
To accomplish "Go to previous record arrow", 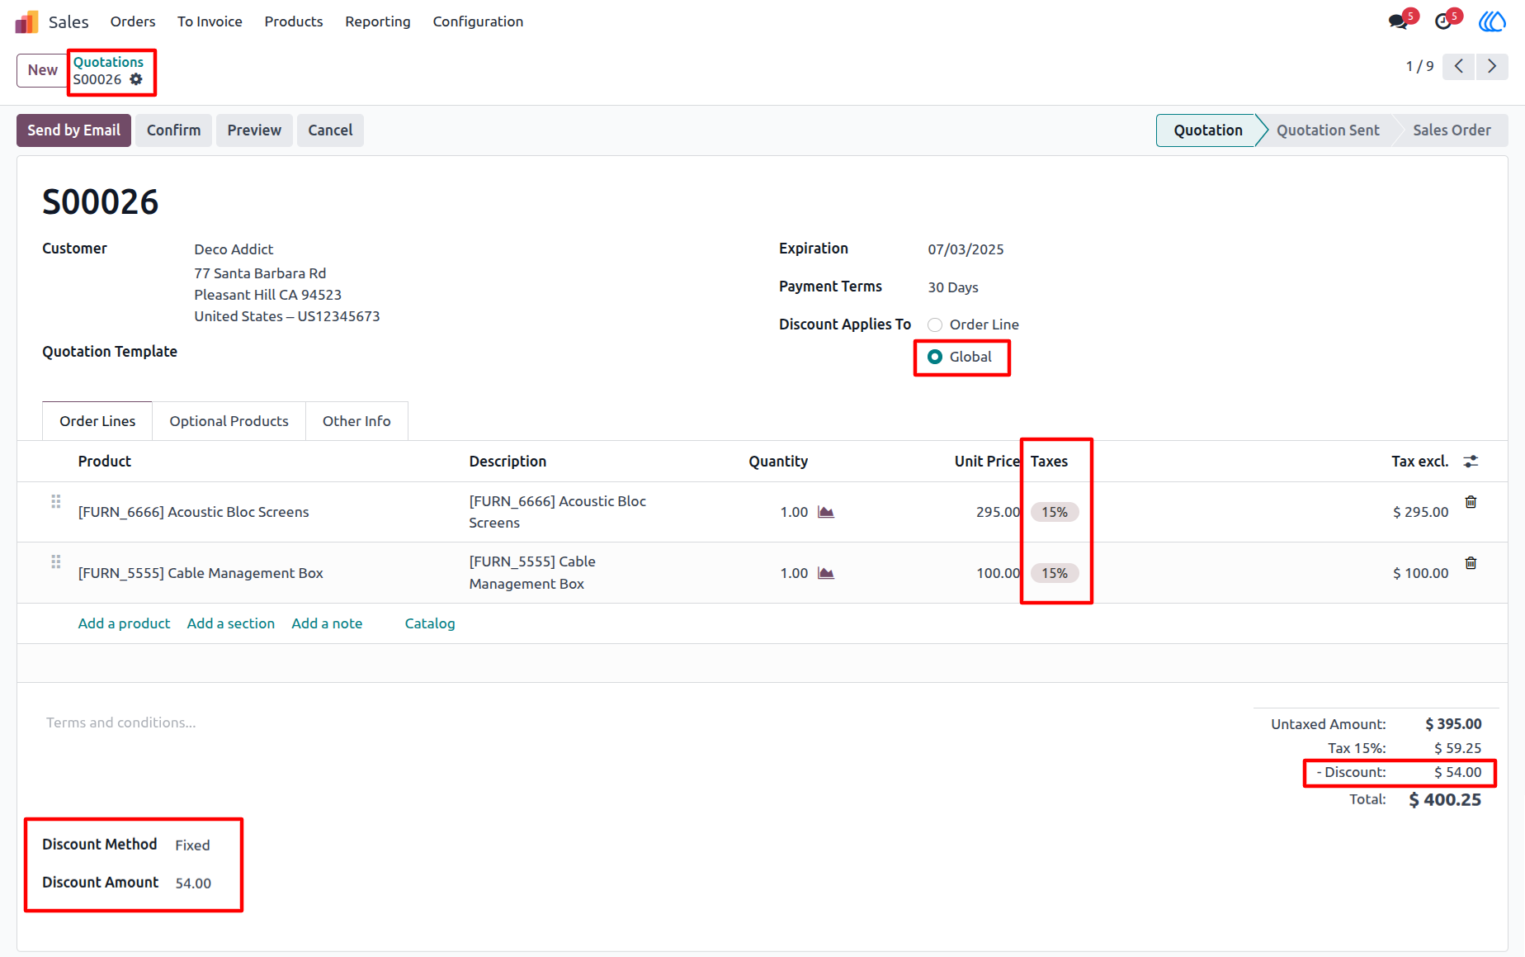I will [1459, 66].
